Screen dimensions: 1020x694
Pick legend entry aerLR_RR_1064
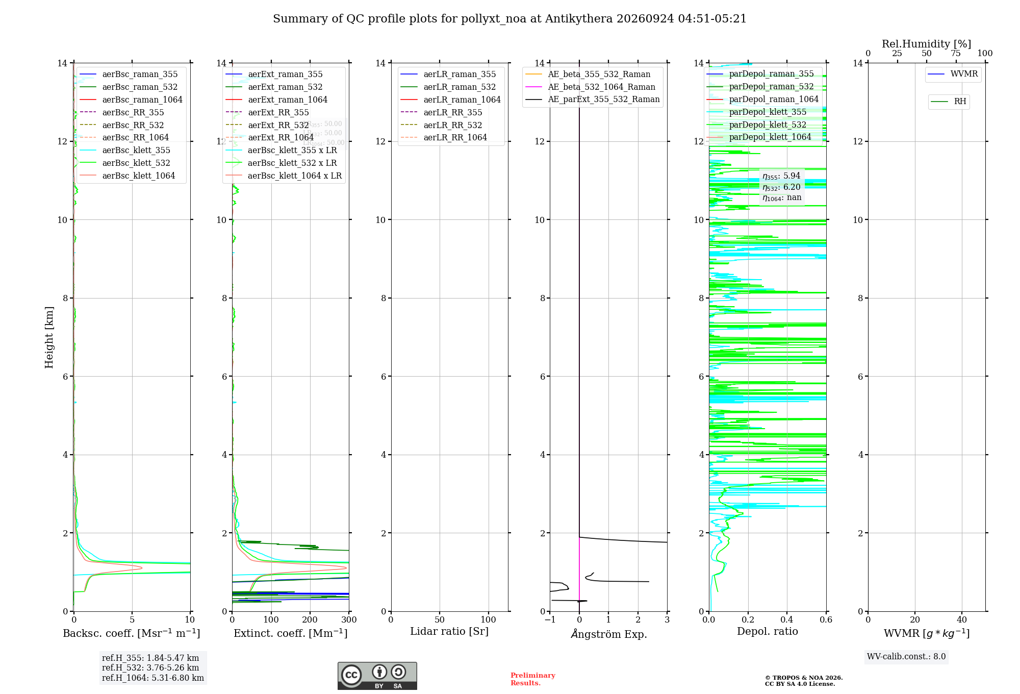pos(444,138)
